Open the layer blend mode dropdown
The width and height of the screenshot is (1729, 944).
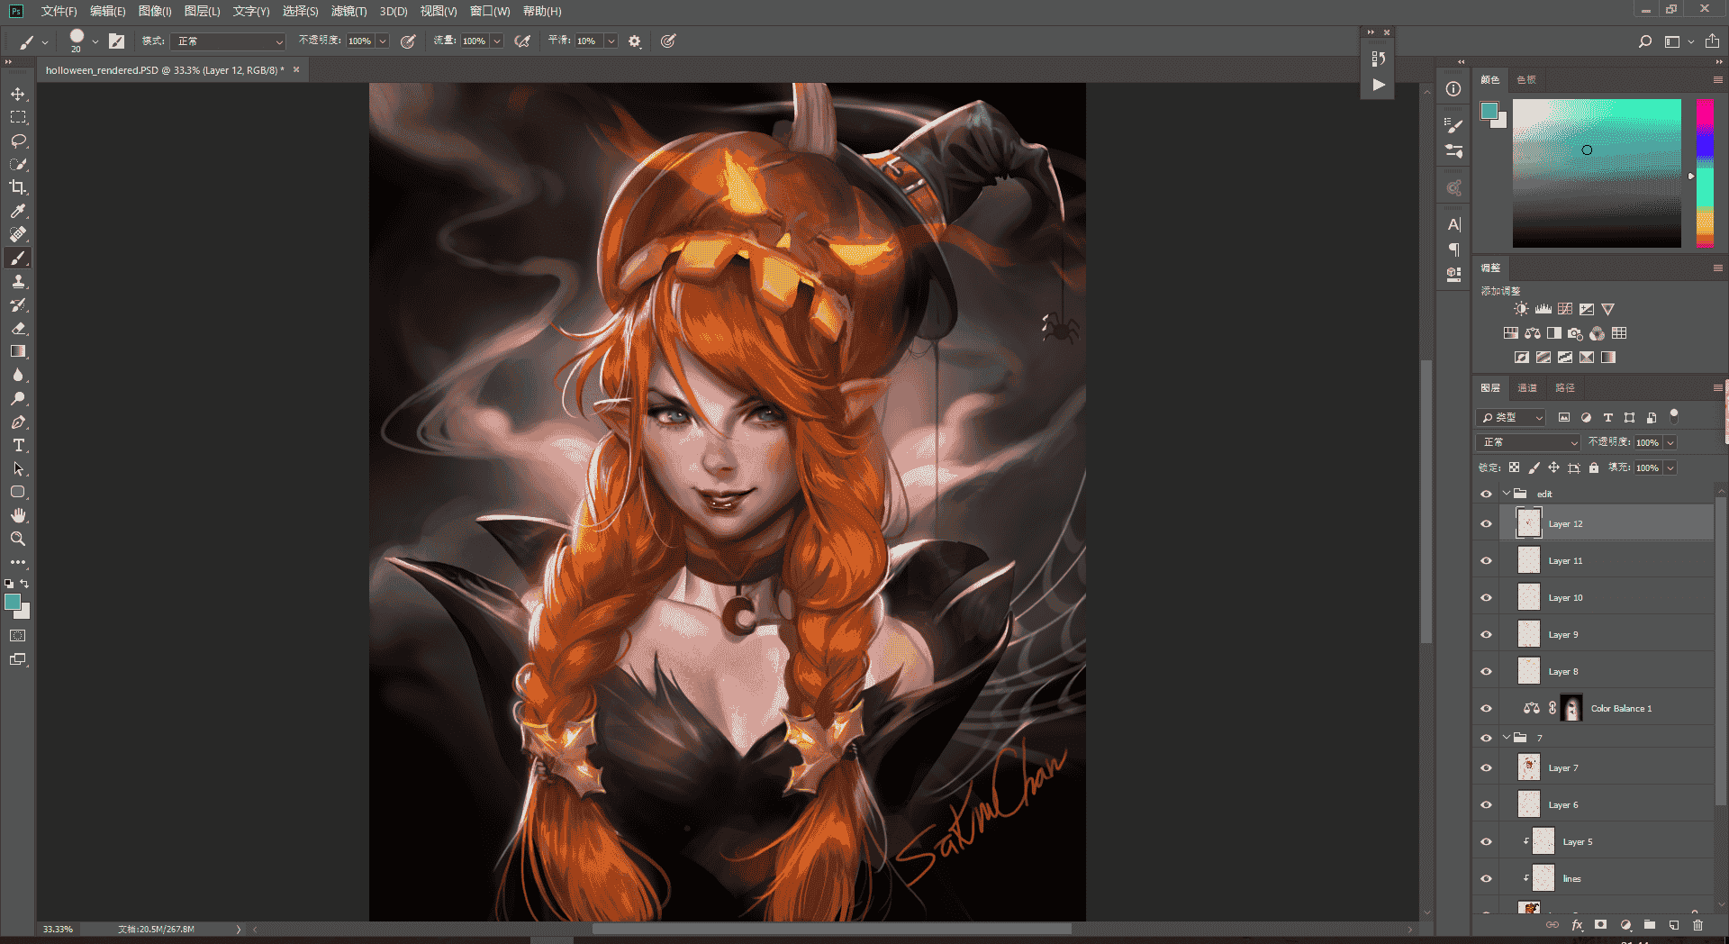[x=1528, y=442]
